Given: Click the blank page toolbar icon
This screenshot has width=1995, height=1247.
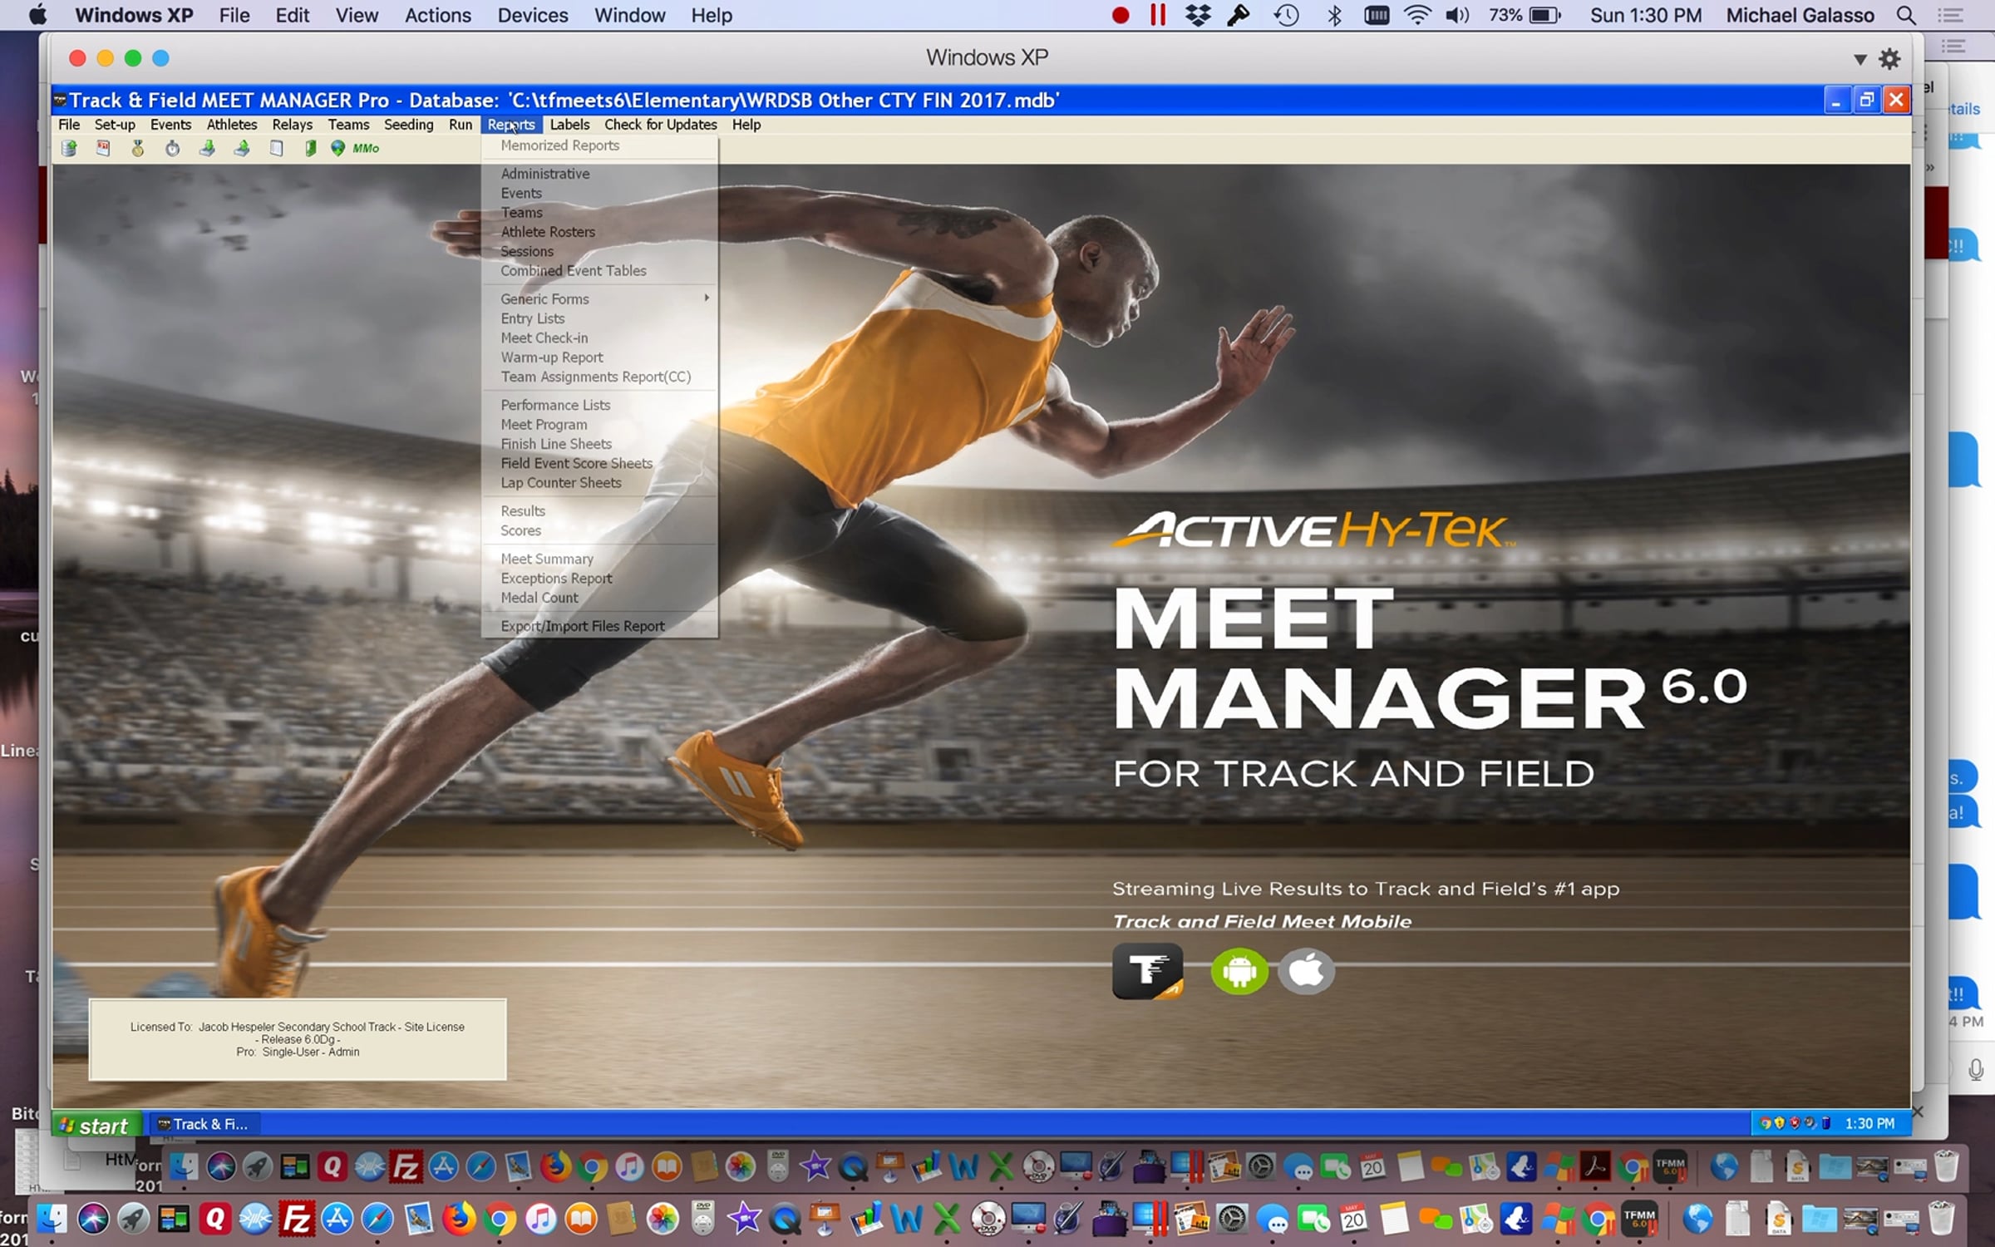Looking at the screenshot, I should pos(277,148).
